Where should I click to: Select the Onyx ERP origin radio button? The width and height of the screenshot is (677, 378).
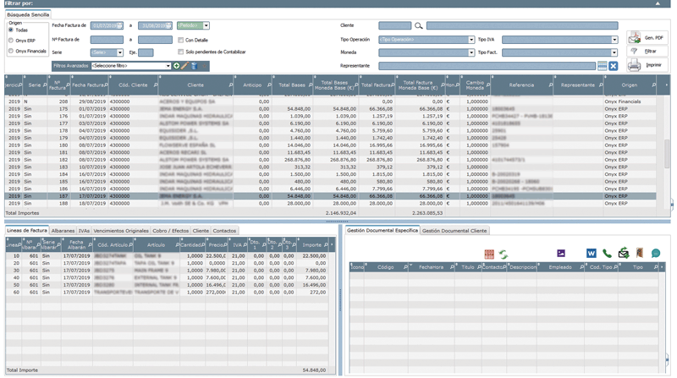pos(11,40)
